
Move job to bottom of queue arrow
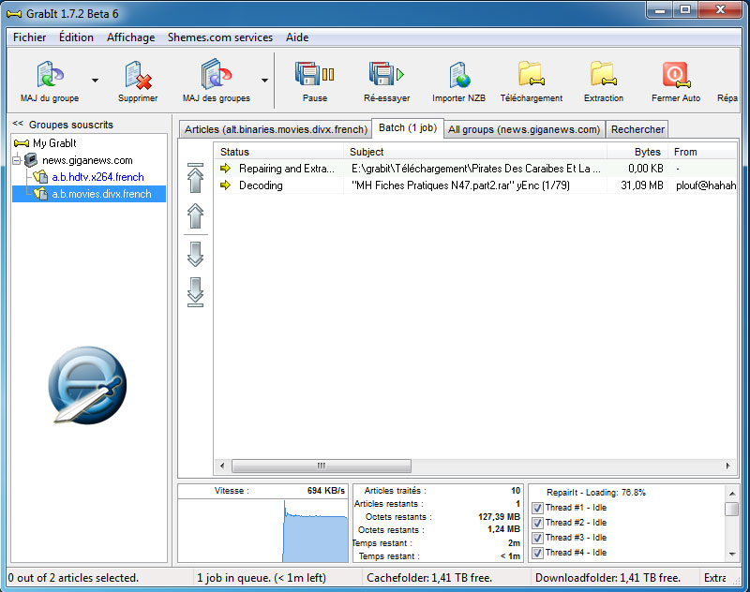click(195, 292)
